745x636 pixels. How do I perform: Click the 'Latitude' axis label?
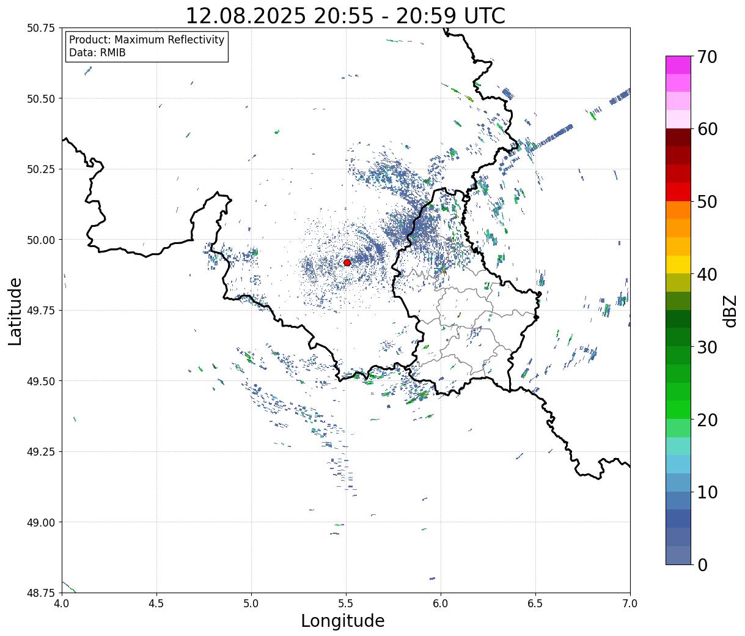pos(15,311)
